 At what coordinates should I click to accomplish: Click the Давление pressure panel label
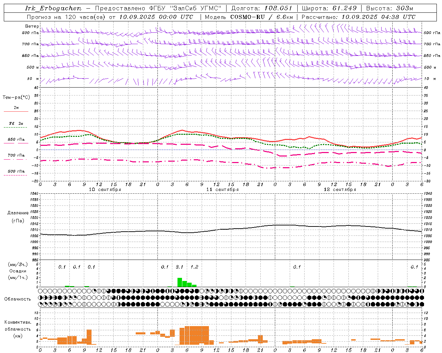18,213
